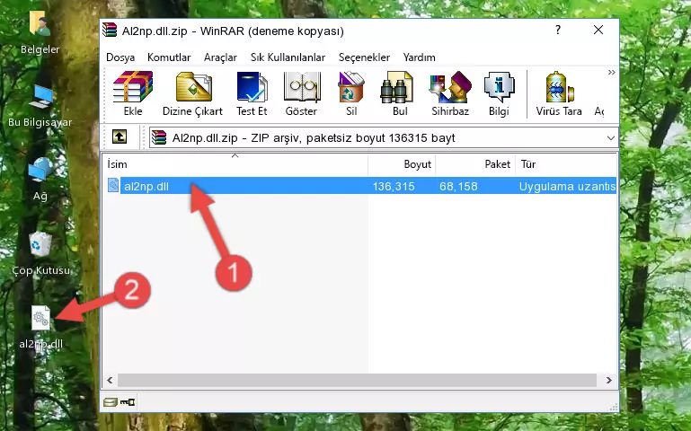Click the horizontal scrollbar right arrow

click(609, 380)
